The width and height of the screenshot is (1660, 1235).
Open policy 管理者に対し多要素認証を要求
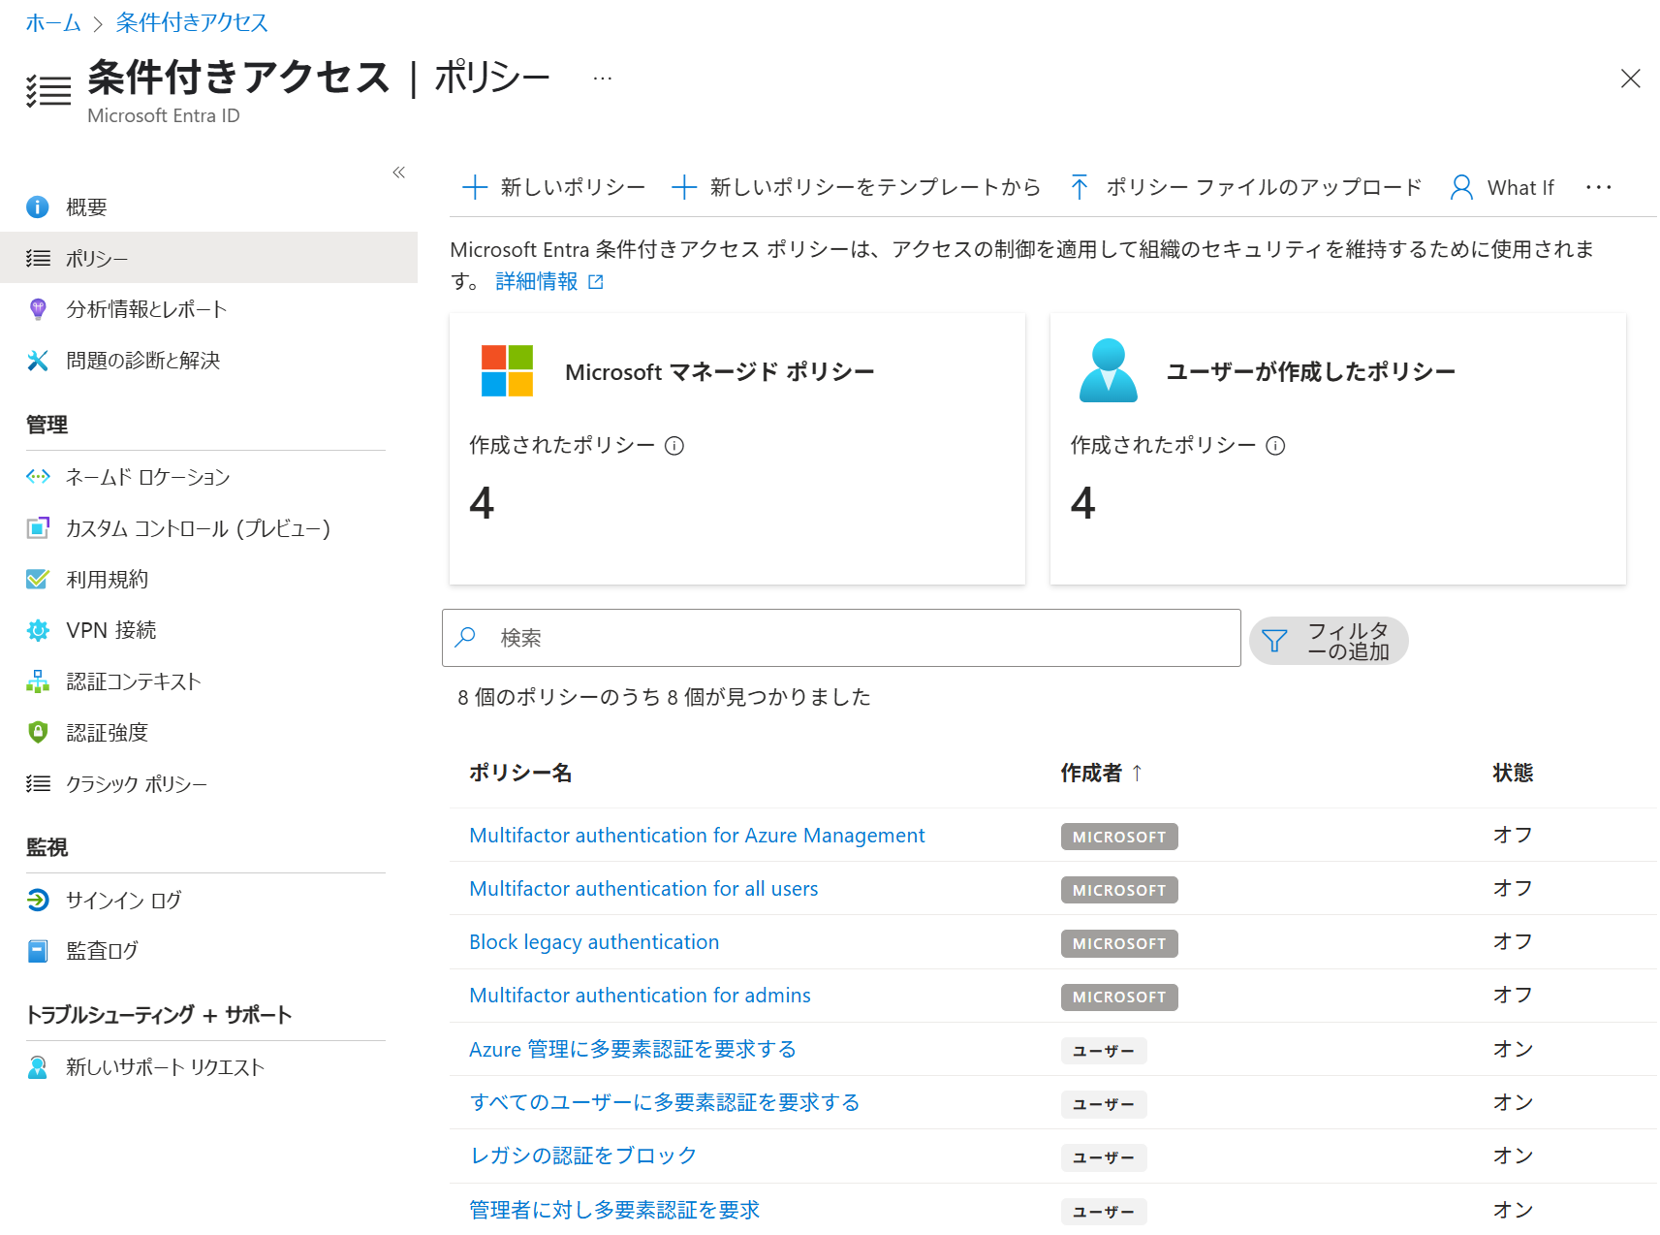point(614,1210)
